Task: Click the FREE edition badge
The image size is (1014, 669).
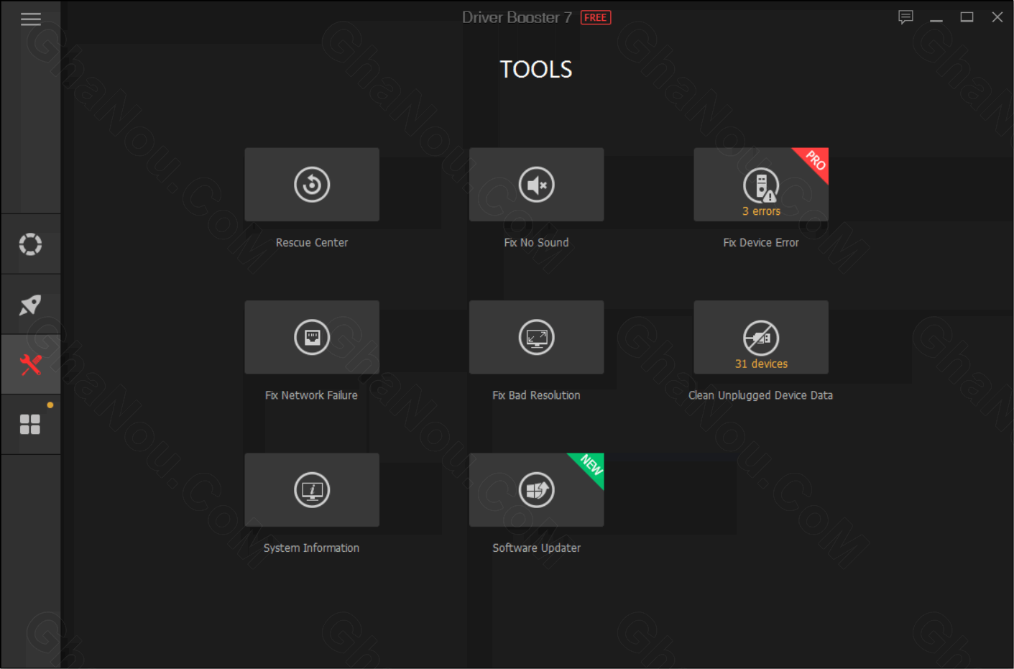Action: (x=596, y=17)
